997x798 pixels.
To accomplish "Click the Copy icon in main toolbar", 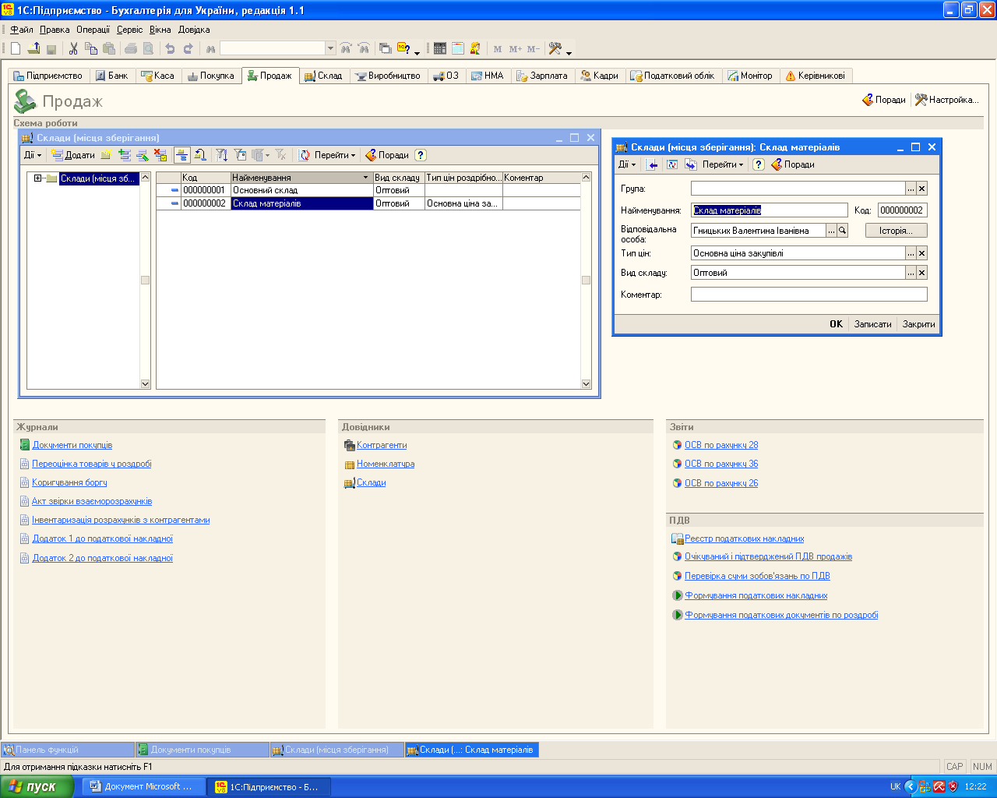I will tap(91, 48).
